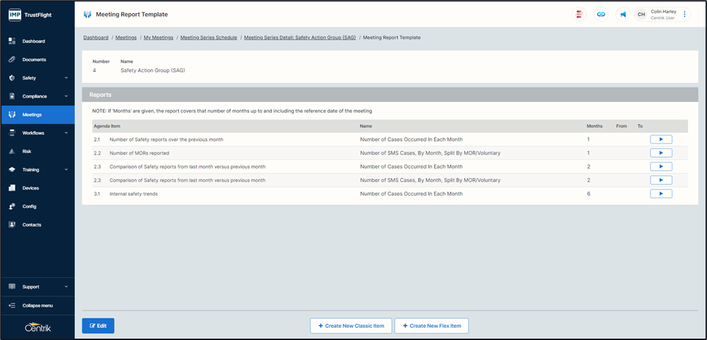Expand the Workflows sidebar menu
The height and width of the screenshot is (340, 707).
pos(65,134)
